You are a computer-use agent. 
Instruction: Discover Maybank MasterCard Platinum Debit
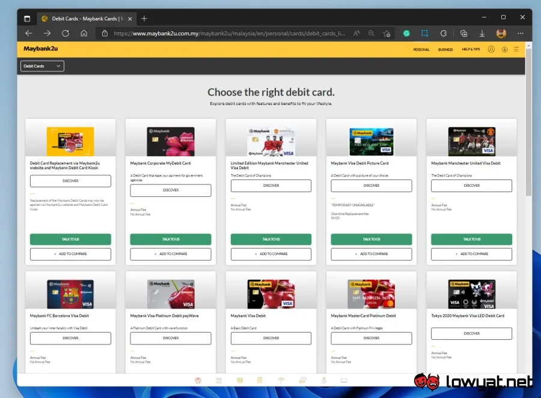coord(371,338)
